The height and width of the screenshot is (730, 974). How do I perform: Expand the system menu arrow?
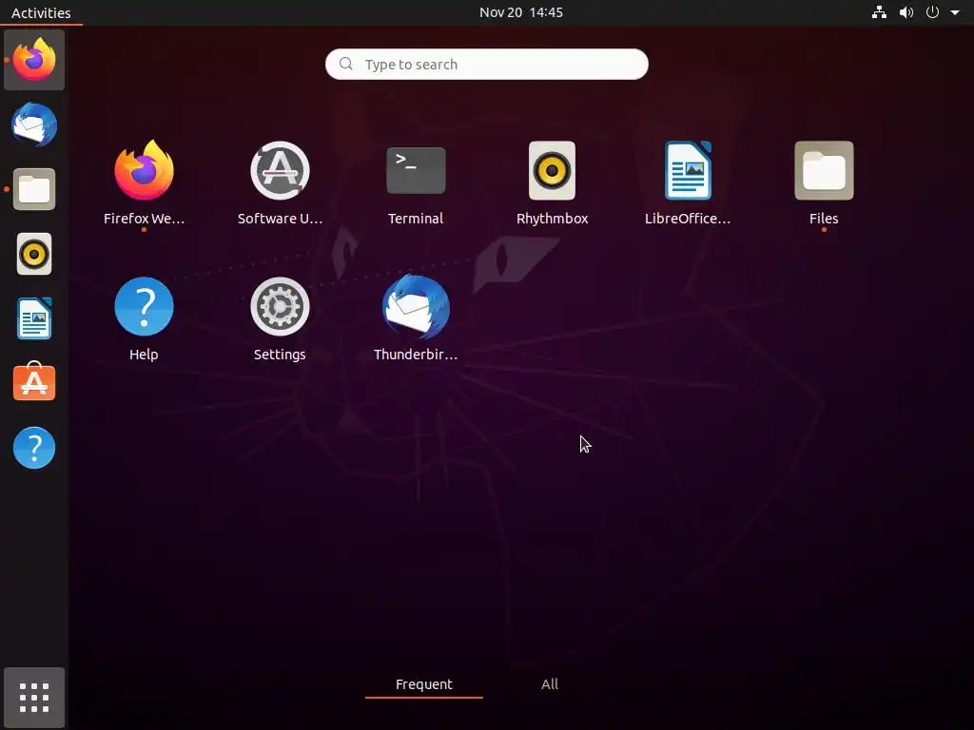(955, 12)
